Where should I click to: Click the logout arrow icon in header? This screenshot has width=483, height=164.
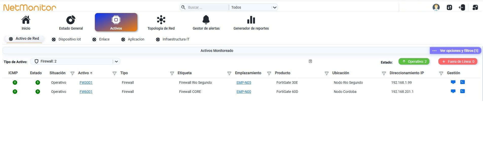[x=462, y=7]
